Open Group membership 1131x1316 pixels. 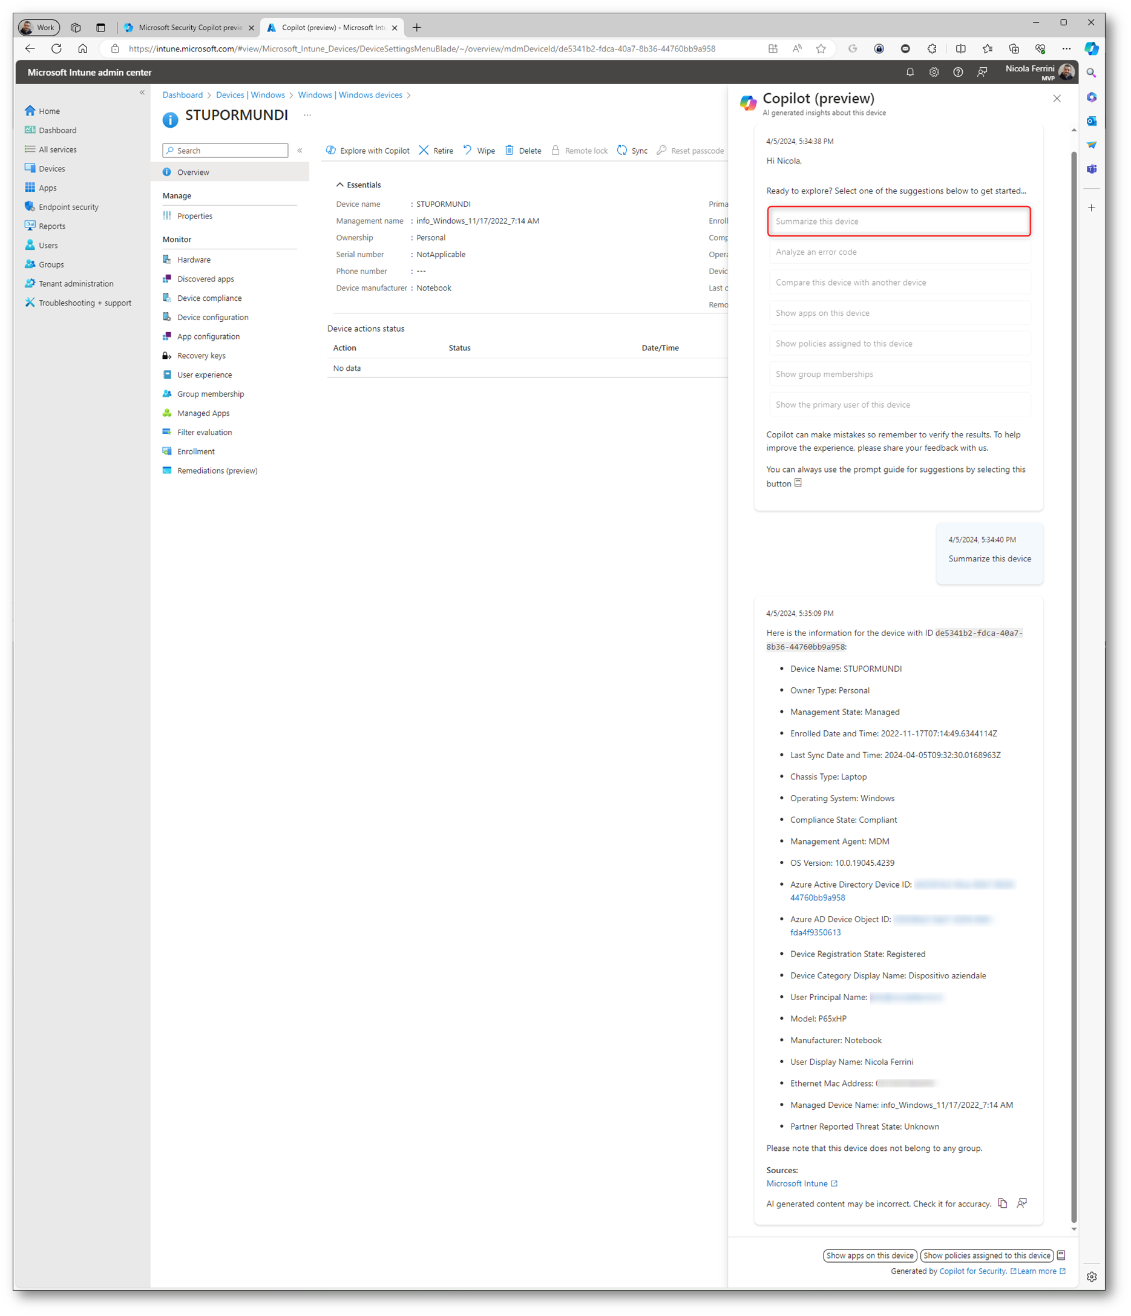point(203,394)
